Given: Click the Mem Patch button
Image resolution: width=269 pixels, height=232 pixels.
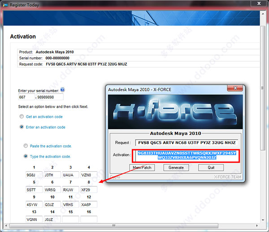Looking at the screenshot, I should tap(142, 168).
